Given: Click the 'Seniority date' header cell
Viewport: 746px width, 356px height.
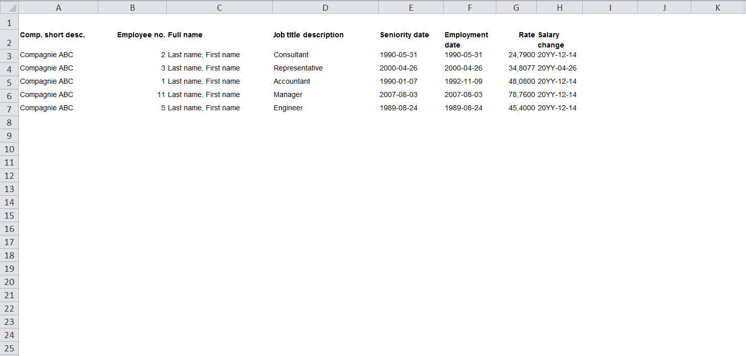Looking at the screenshot, I should pyautogui.click(x=404, y=35).
